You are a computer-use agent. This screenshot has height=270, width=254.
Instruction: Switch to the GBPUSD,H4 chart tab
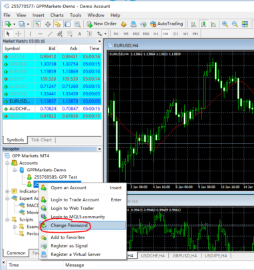click(185, 256)
